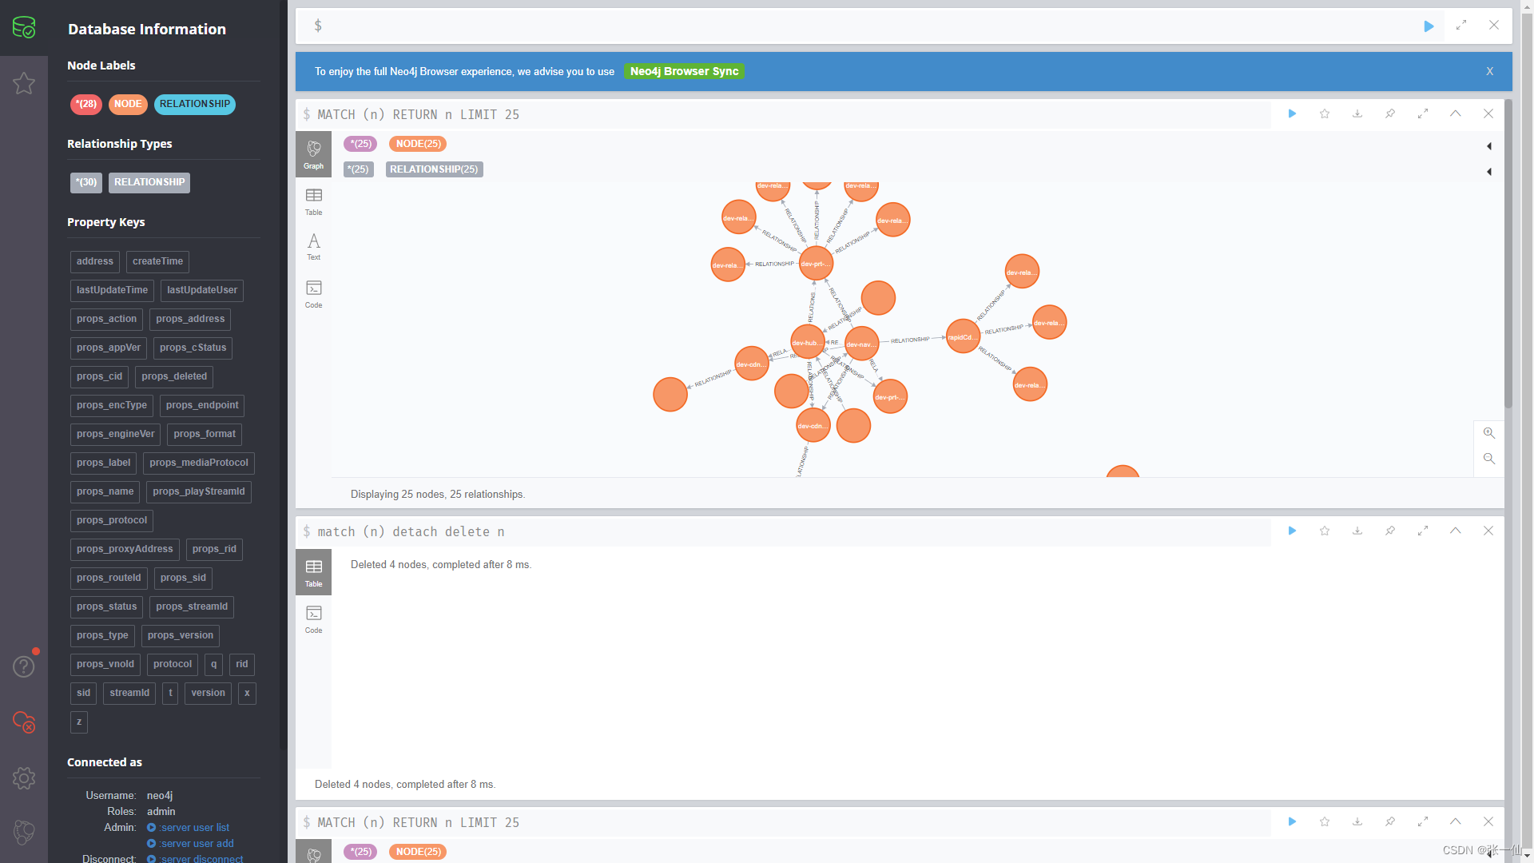The height and width of the screenshot is (863, 1534).
Task: Open Browser Settings via gear icon
Action: (x=24, y=777)
